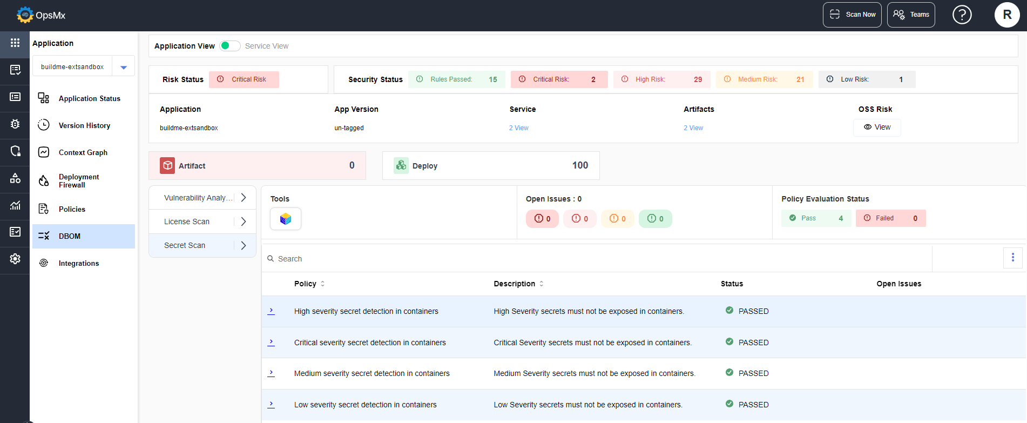Open the analytics chart icon in left rail

tap(15, 205)
